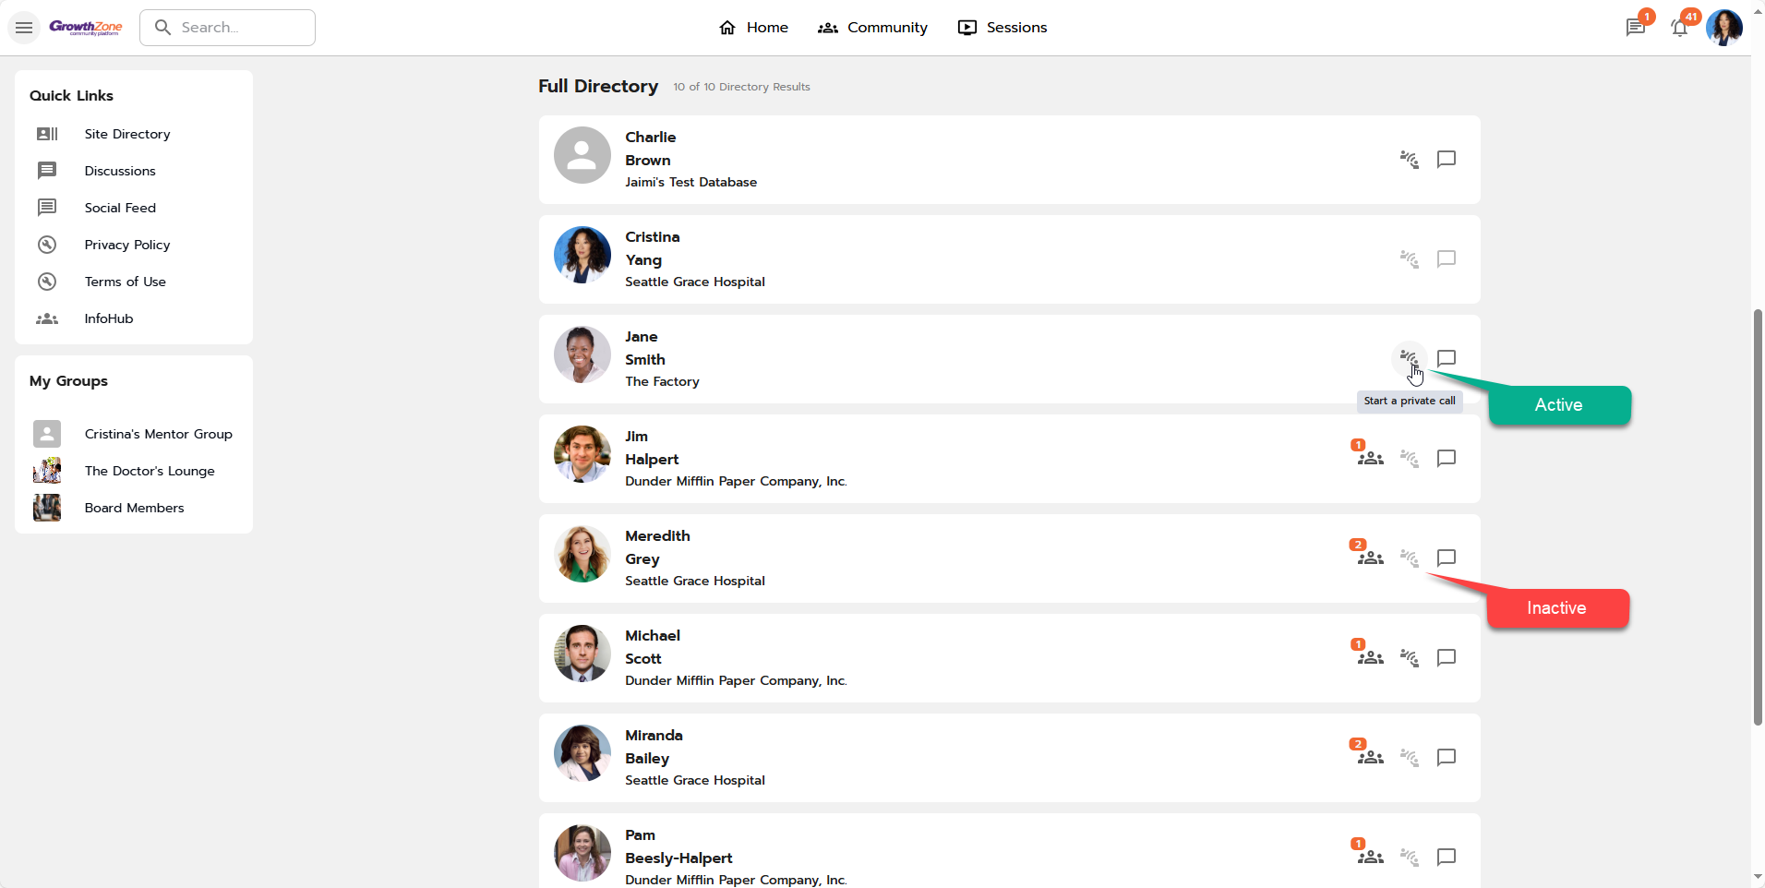View Jim Halpert's shared groups icon
The height and width of the screenshot is (888, 1765).
point(1370,458)
